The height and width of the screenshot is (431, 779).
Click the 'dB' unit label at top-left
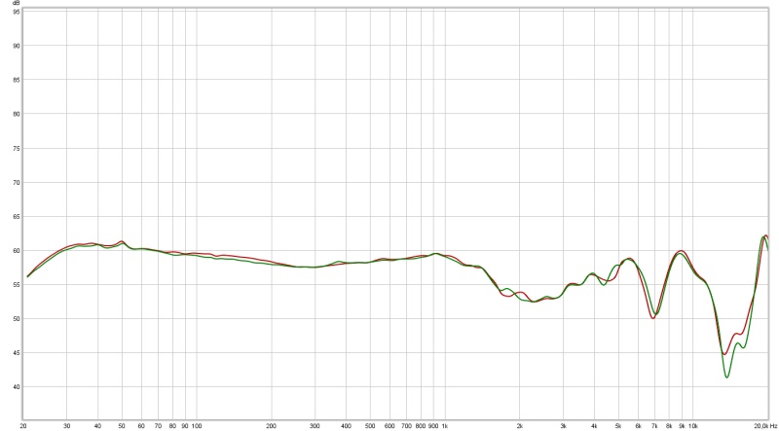click(15, 4)
